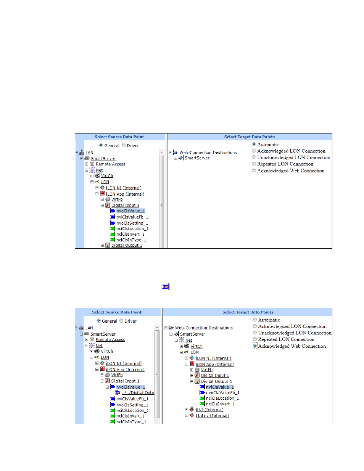Select nvoClsSetting_1 in upper source tree
Viewport: 364px width, 471px height.
coord(132,223)
